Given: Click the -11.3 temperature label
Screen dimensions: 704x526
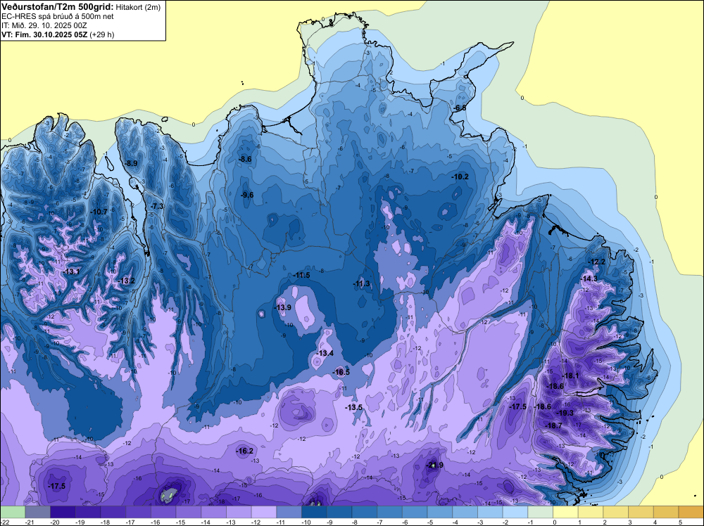Looking at the screenshot, I should click(361, 283).
